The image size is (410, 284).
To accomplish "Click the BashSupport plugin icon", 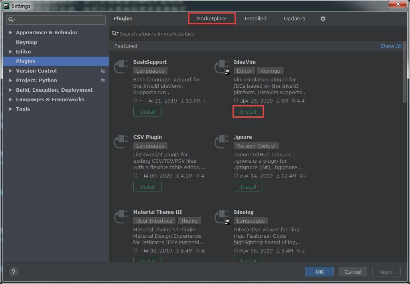I will point(121,67).
